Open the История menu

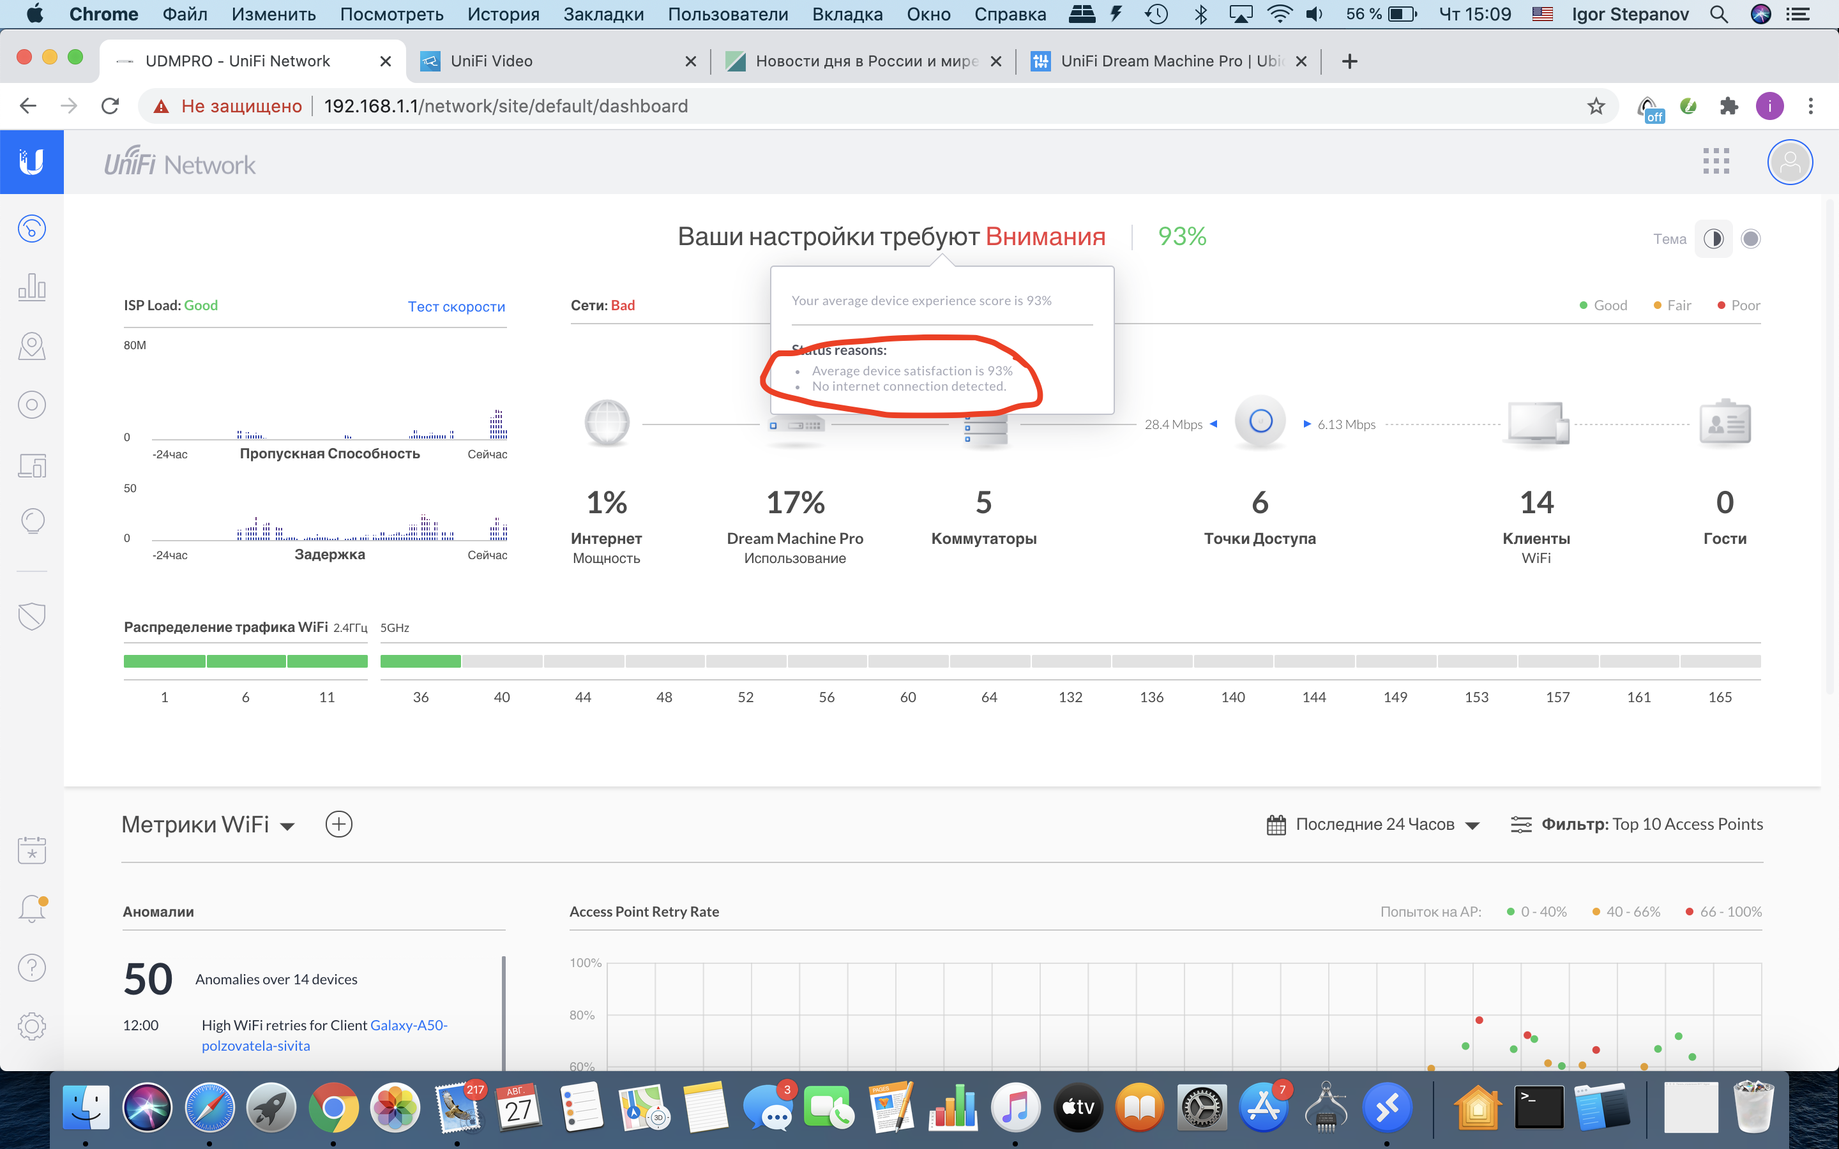[x=503, y=15]
